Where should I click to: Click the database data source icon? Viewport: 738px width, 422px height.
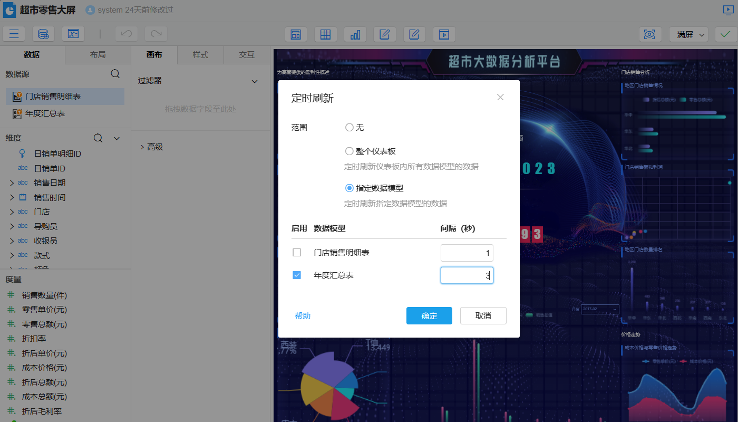coord(43,34)
